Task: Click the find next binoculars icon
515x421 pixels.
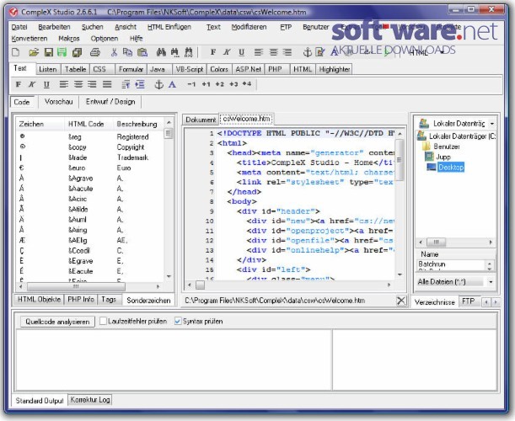Action: (174, 52)
